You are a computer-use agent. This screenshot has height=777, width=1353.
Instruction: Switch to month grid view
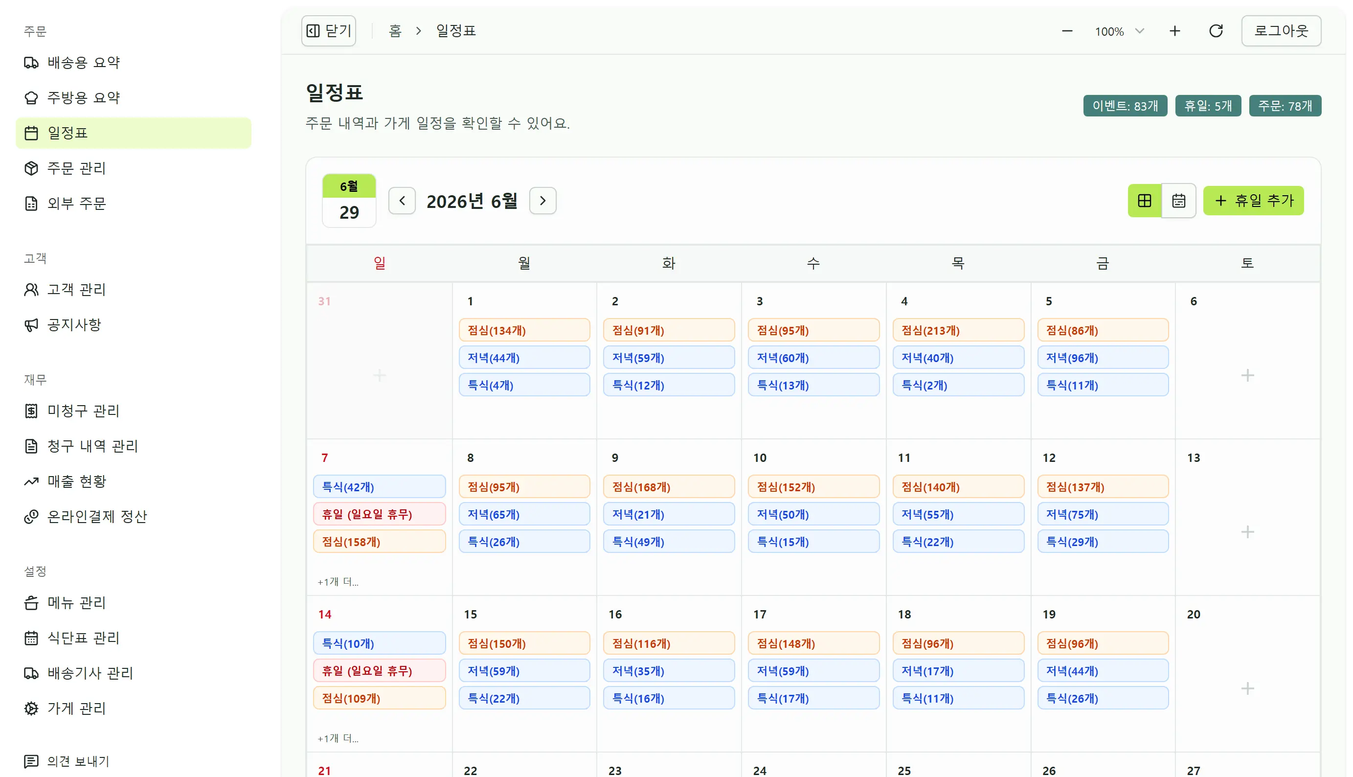pyautogui.click(x=1145, y=201)
